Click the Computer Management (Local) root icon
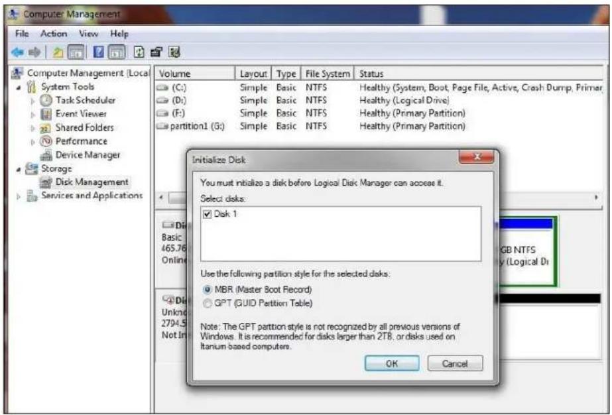The width and height of the screenshot is (612, 415). [x=17, y=73]
